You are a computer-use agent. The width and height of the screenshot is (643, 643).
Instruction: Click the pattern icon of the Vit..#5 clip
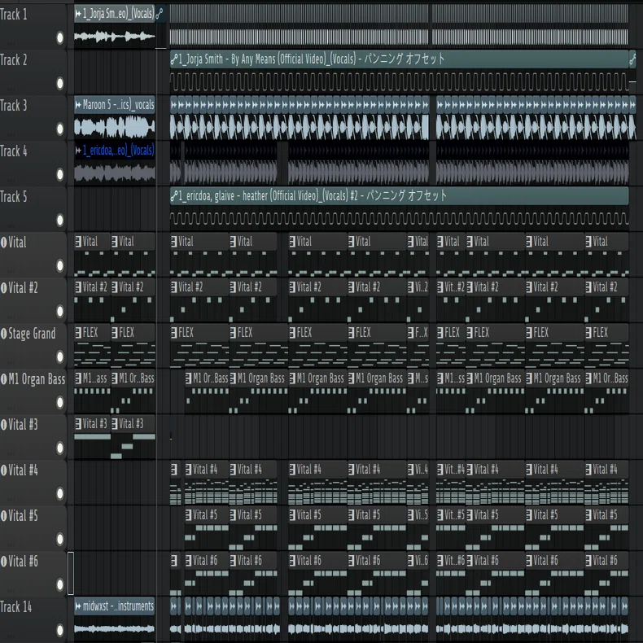point(440,514)
